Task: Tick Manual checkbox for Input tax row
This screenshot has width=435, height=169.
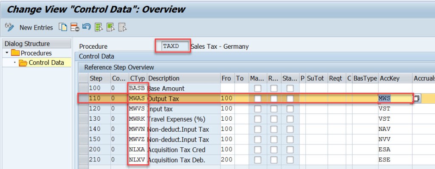Action: pyautogui.click(x=258, y=109)
